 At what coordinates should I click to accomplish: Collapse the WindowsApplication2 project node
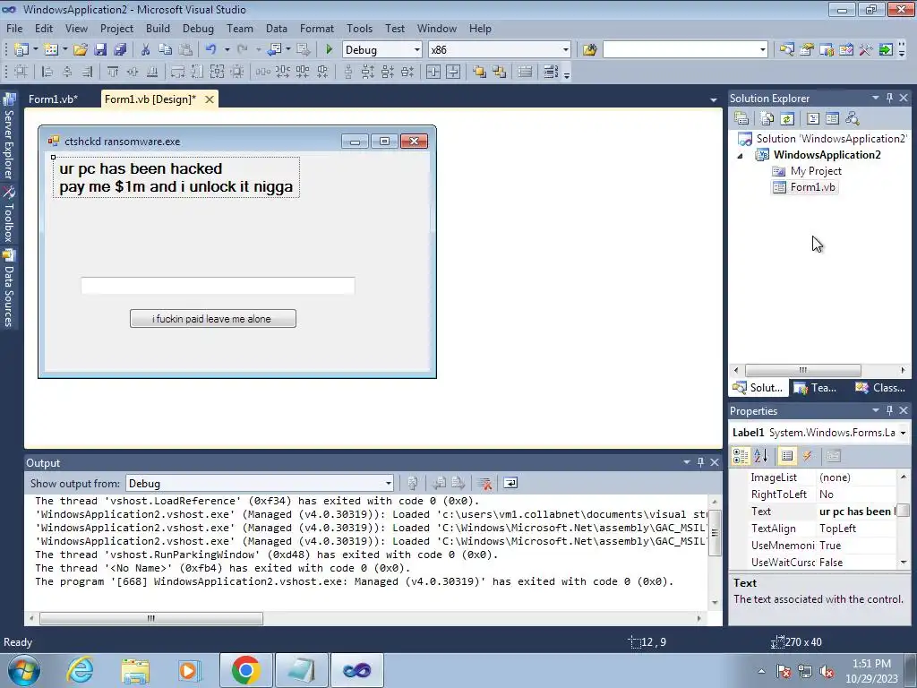(x=741, y=156)
